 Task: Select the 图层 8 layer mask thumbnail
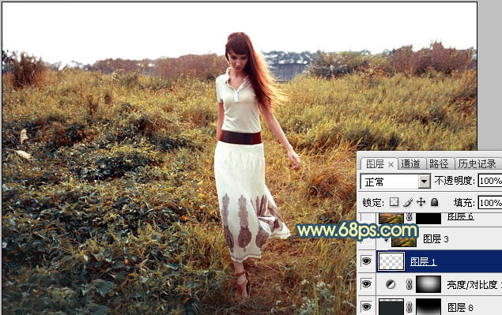pyautogui.click(x=428, y=306)
